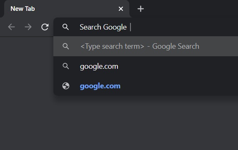Click the empty row space right of the white google.com
The width and height of the screenshot is (238, 150).
[x=178, y=66]
